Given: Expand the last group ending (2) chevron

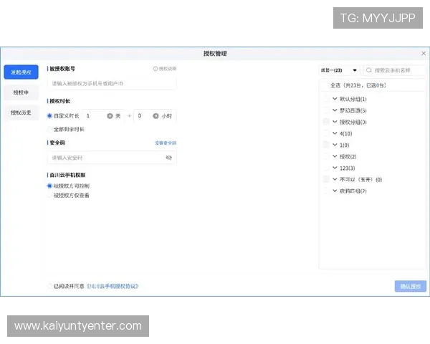Looking at the screenshot, I should pos(335,191).
